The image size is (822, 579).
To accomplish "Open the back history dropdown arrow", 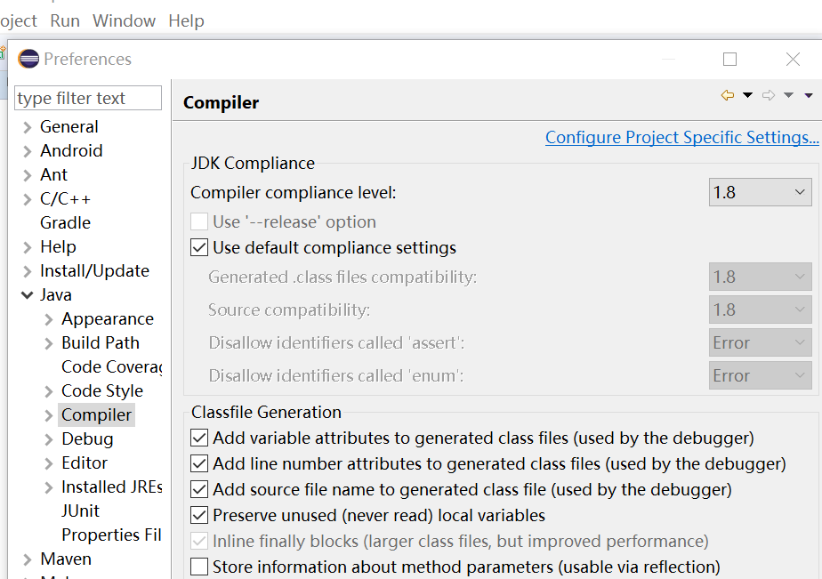I will pyautogui.click(x=747, y=95).
